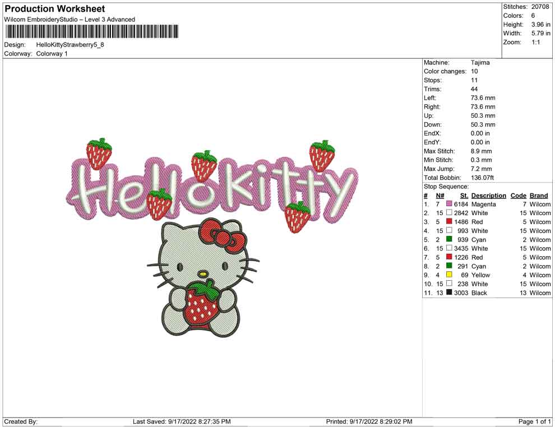Click the stitch count '6184'
The image size is (555, 427).
(x=461, y=204)
